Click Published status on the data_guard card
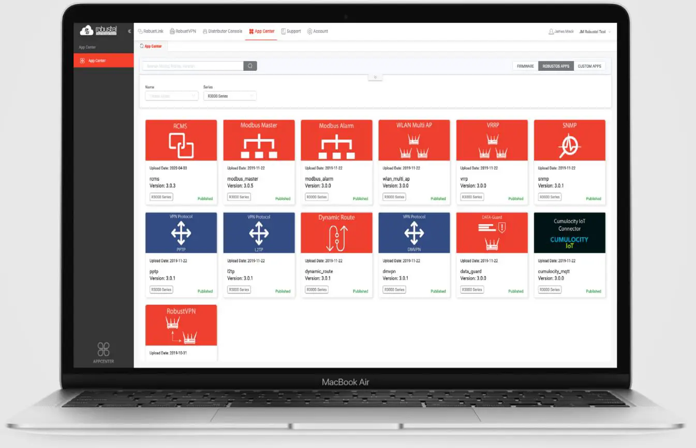This screenshot has width=696, height=448. (515, 291)
